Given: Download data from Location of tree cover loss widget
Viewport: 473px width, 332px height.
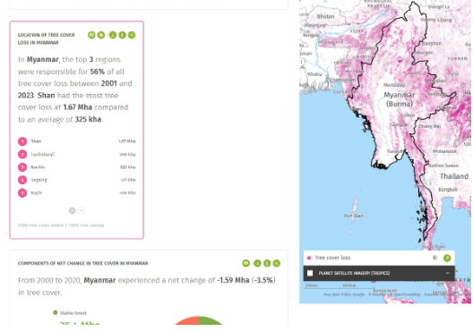Looking at the screenshot, I should tap(113, 35).
